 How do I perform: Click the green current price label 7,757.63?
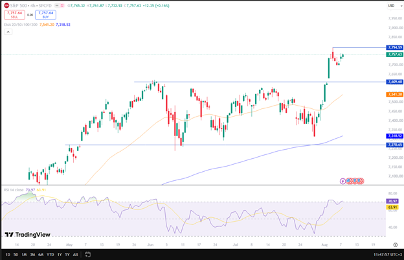(394, 54)
